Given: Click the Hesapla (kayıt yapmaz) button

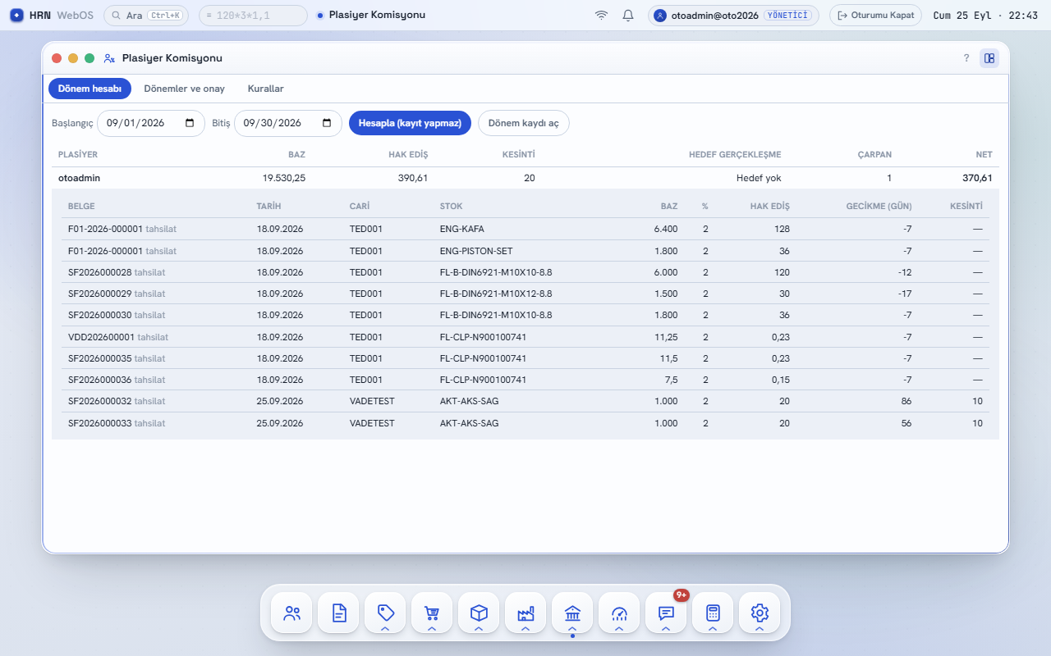Looking at the screenshot, I should coord(410,123).
